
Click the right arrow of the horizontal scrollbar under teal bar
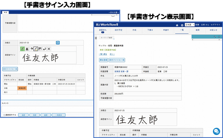[x=219, y=40]
